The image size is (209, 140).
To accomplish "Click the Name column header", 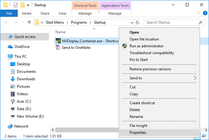I will tap(60, 32).
